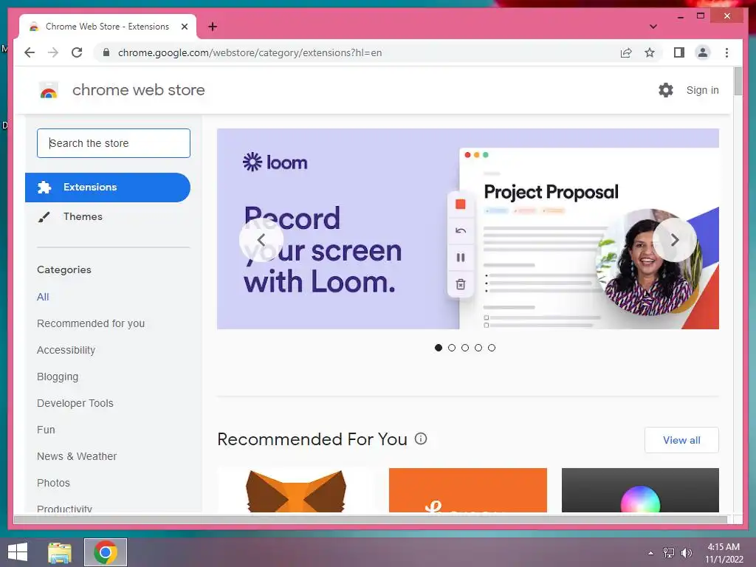This screenshot has height=567, width=756.
Task: Select second carousel dot
Action: [x=452, y=348]
